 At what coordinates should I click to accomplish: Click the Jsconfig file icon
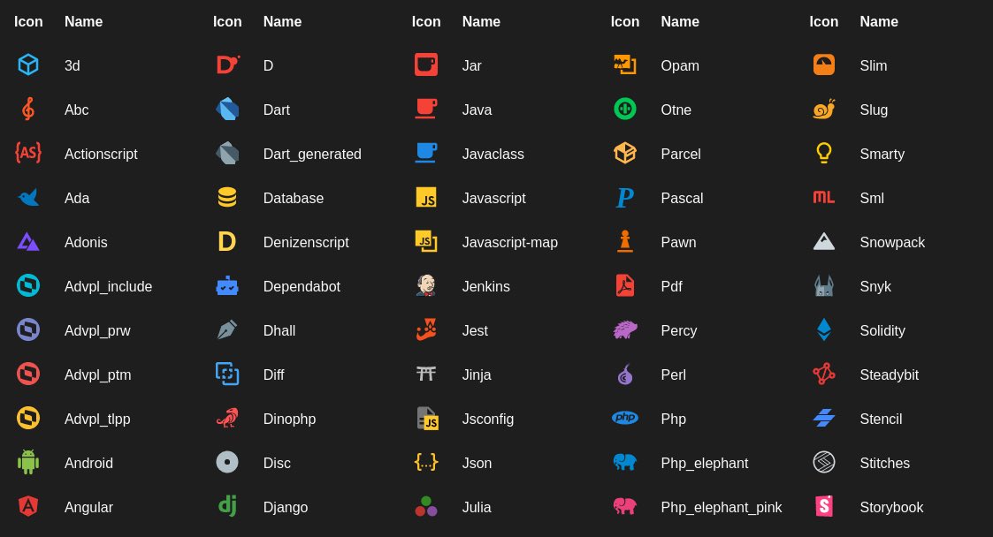[427, 418]
